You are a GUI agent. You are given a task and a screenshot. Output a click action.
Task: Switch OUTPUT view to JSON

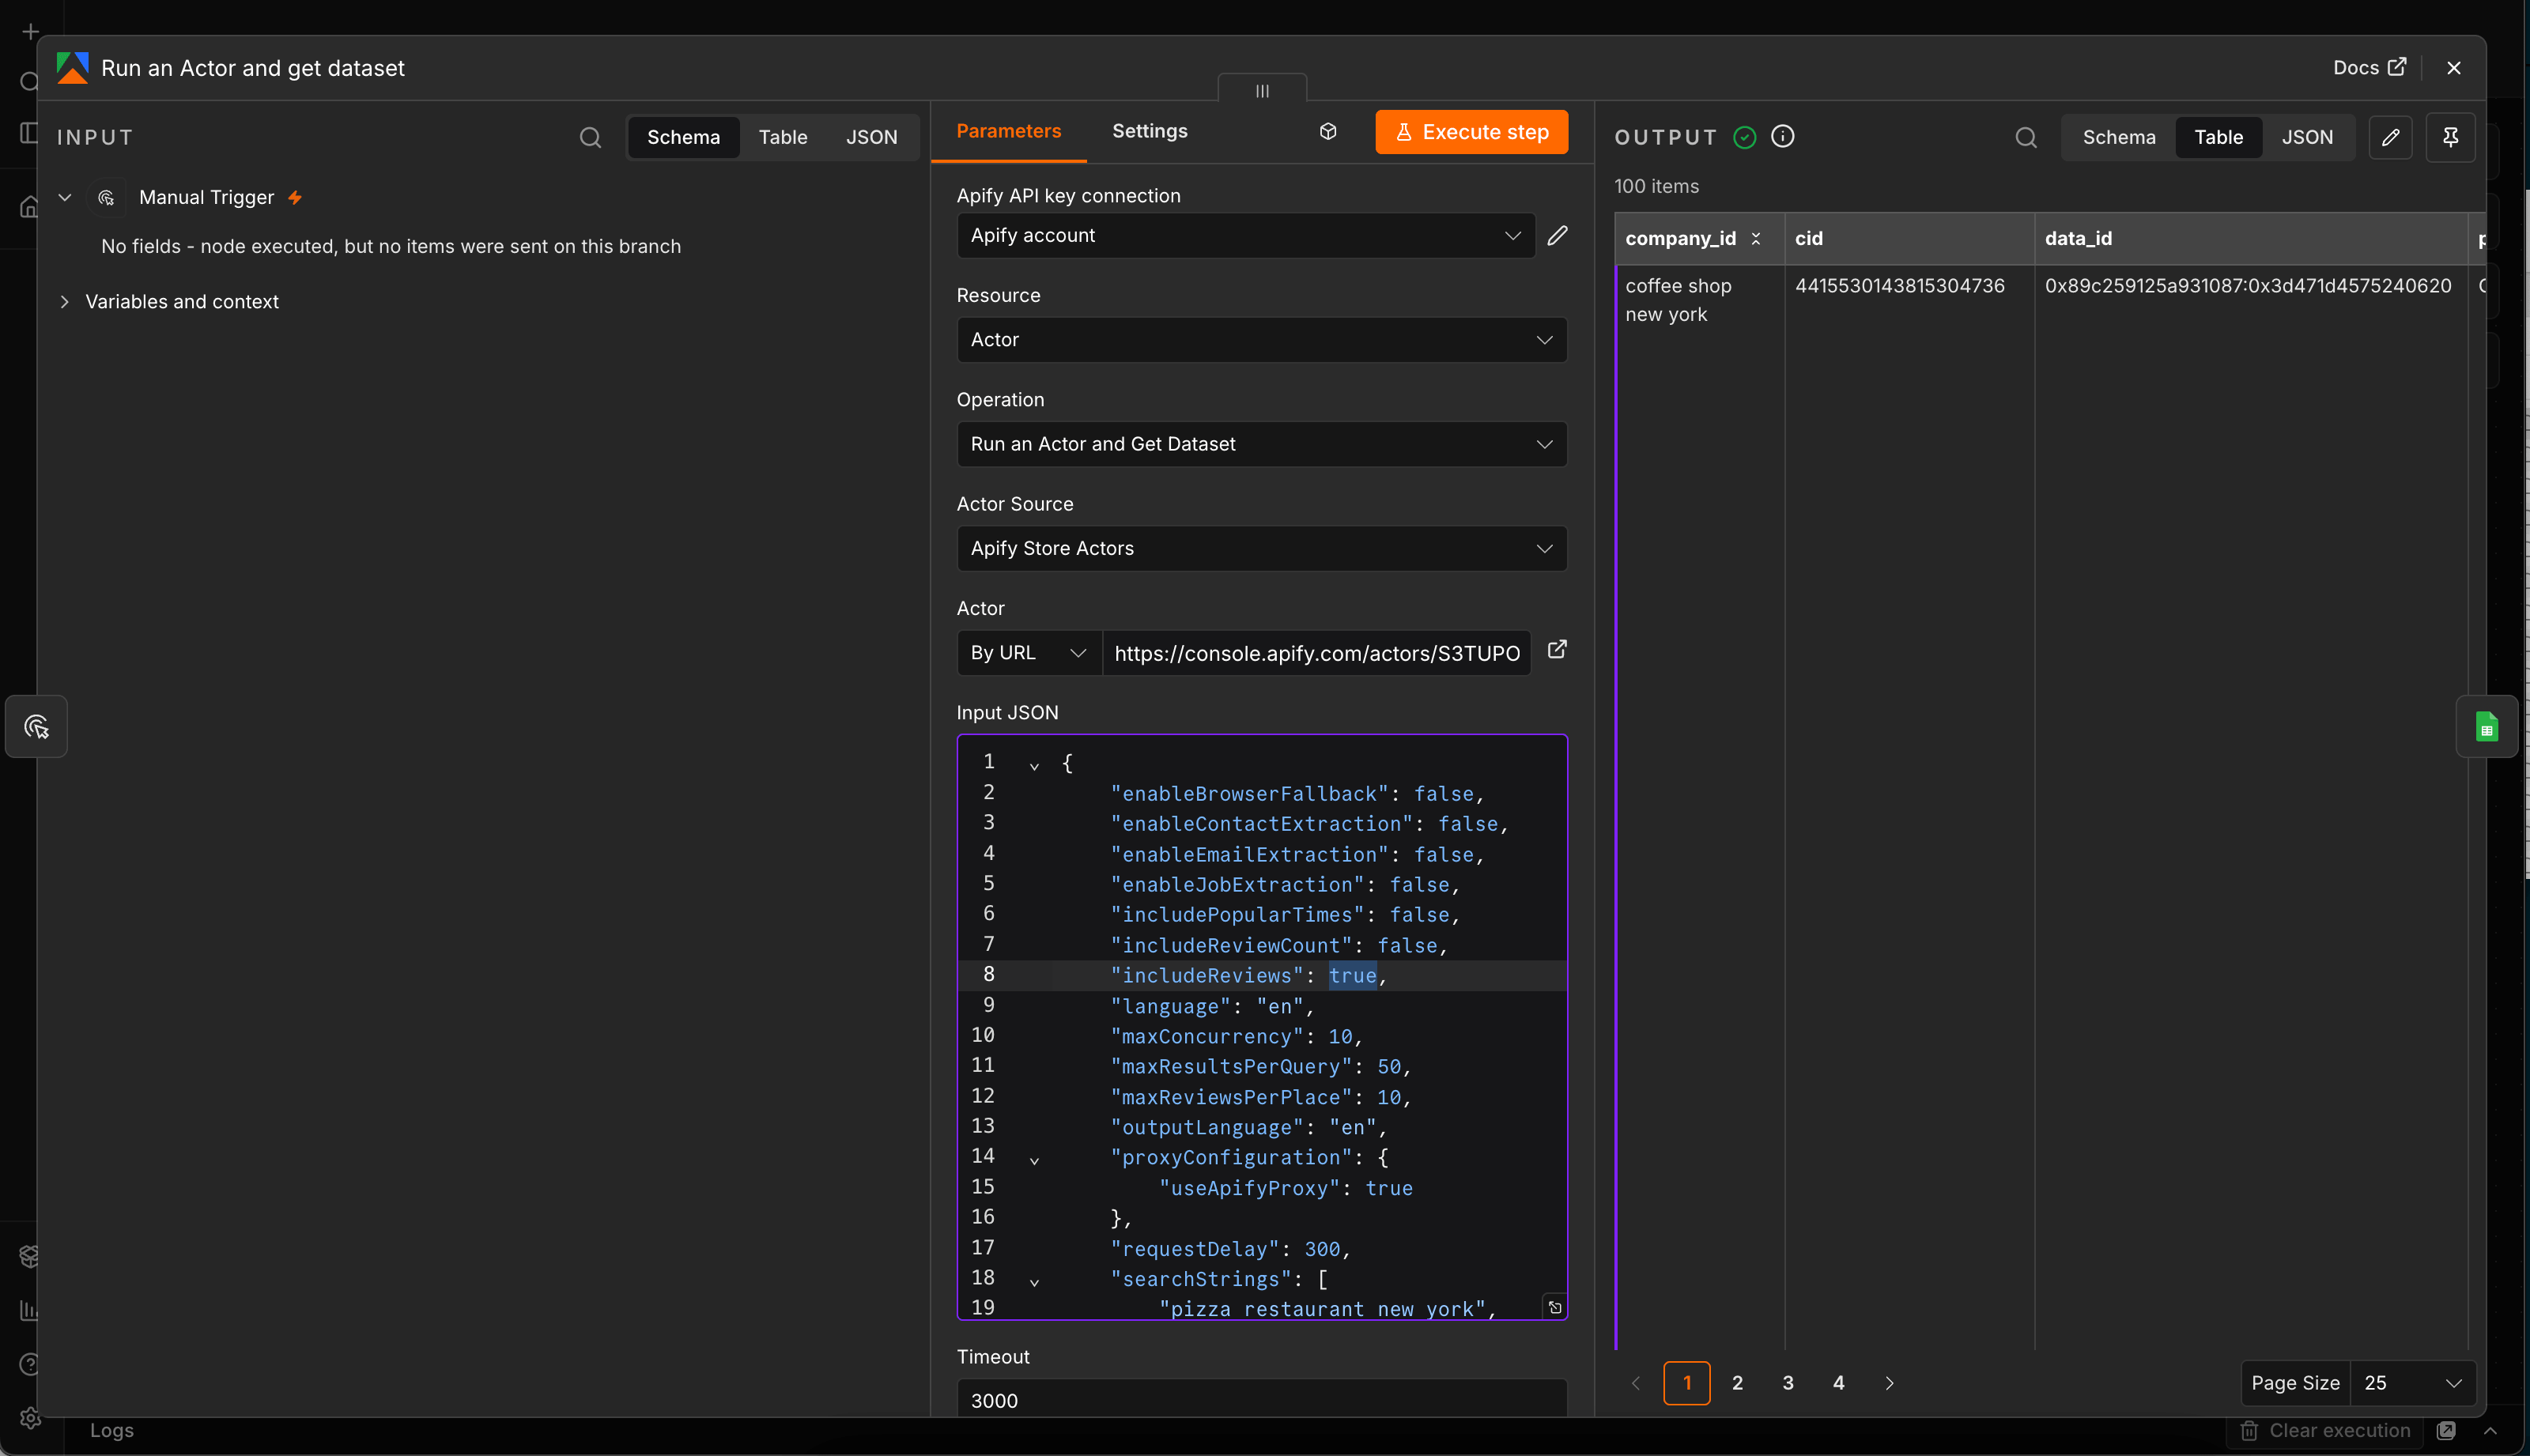point(2306,137)
